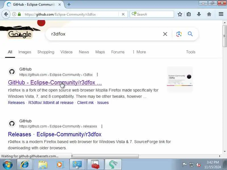Screen dimensions: 227x170
Task: Open the browser hamburger menu
Action: (221, 14)
